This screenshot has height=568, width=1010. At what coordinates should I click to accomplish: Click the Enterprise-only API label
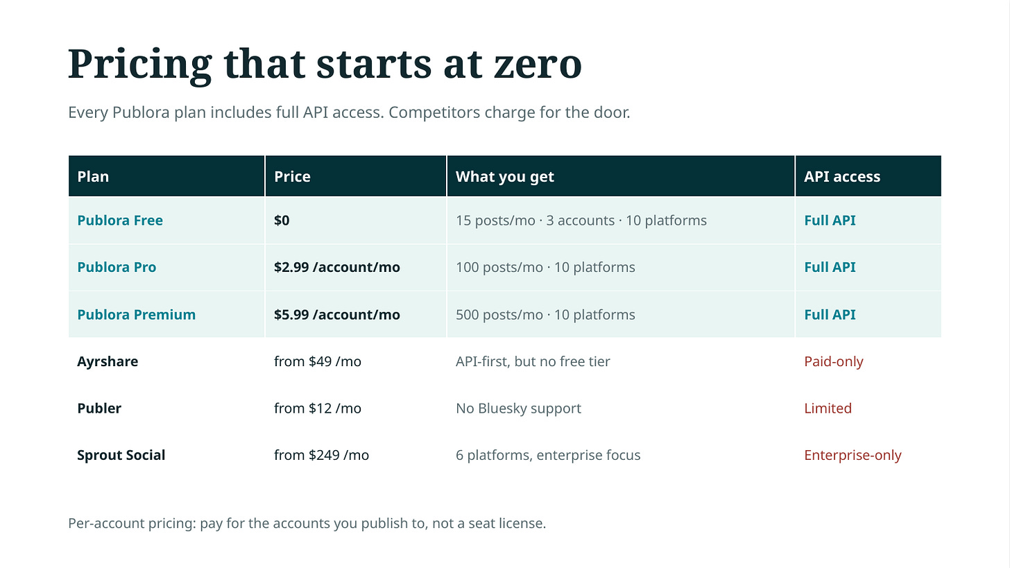point(853,455)
